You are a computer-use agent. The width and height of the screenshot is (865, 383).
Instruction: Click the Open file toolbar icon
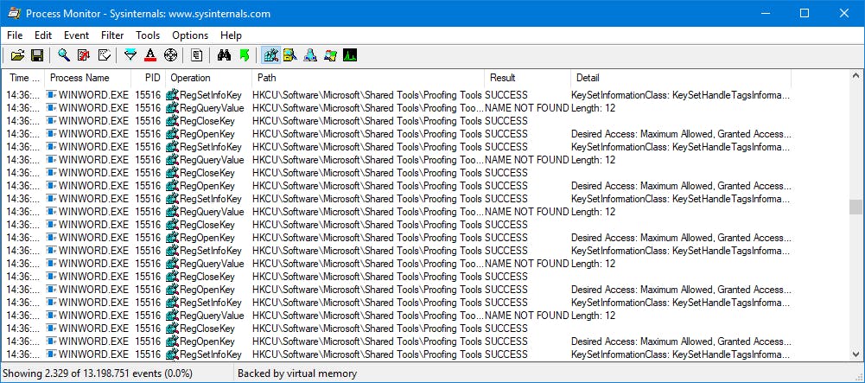[x=18, y=55]
